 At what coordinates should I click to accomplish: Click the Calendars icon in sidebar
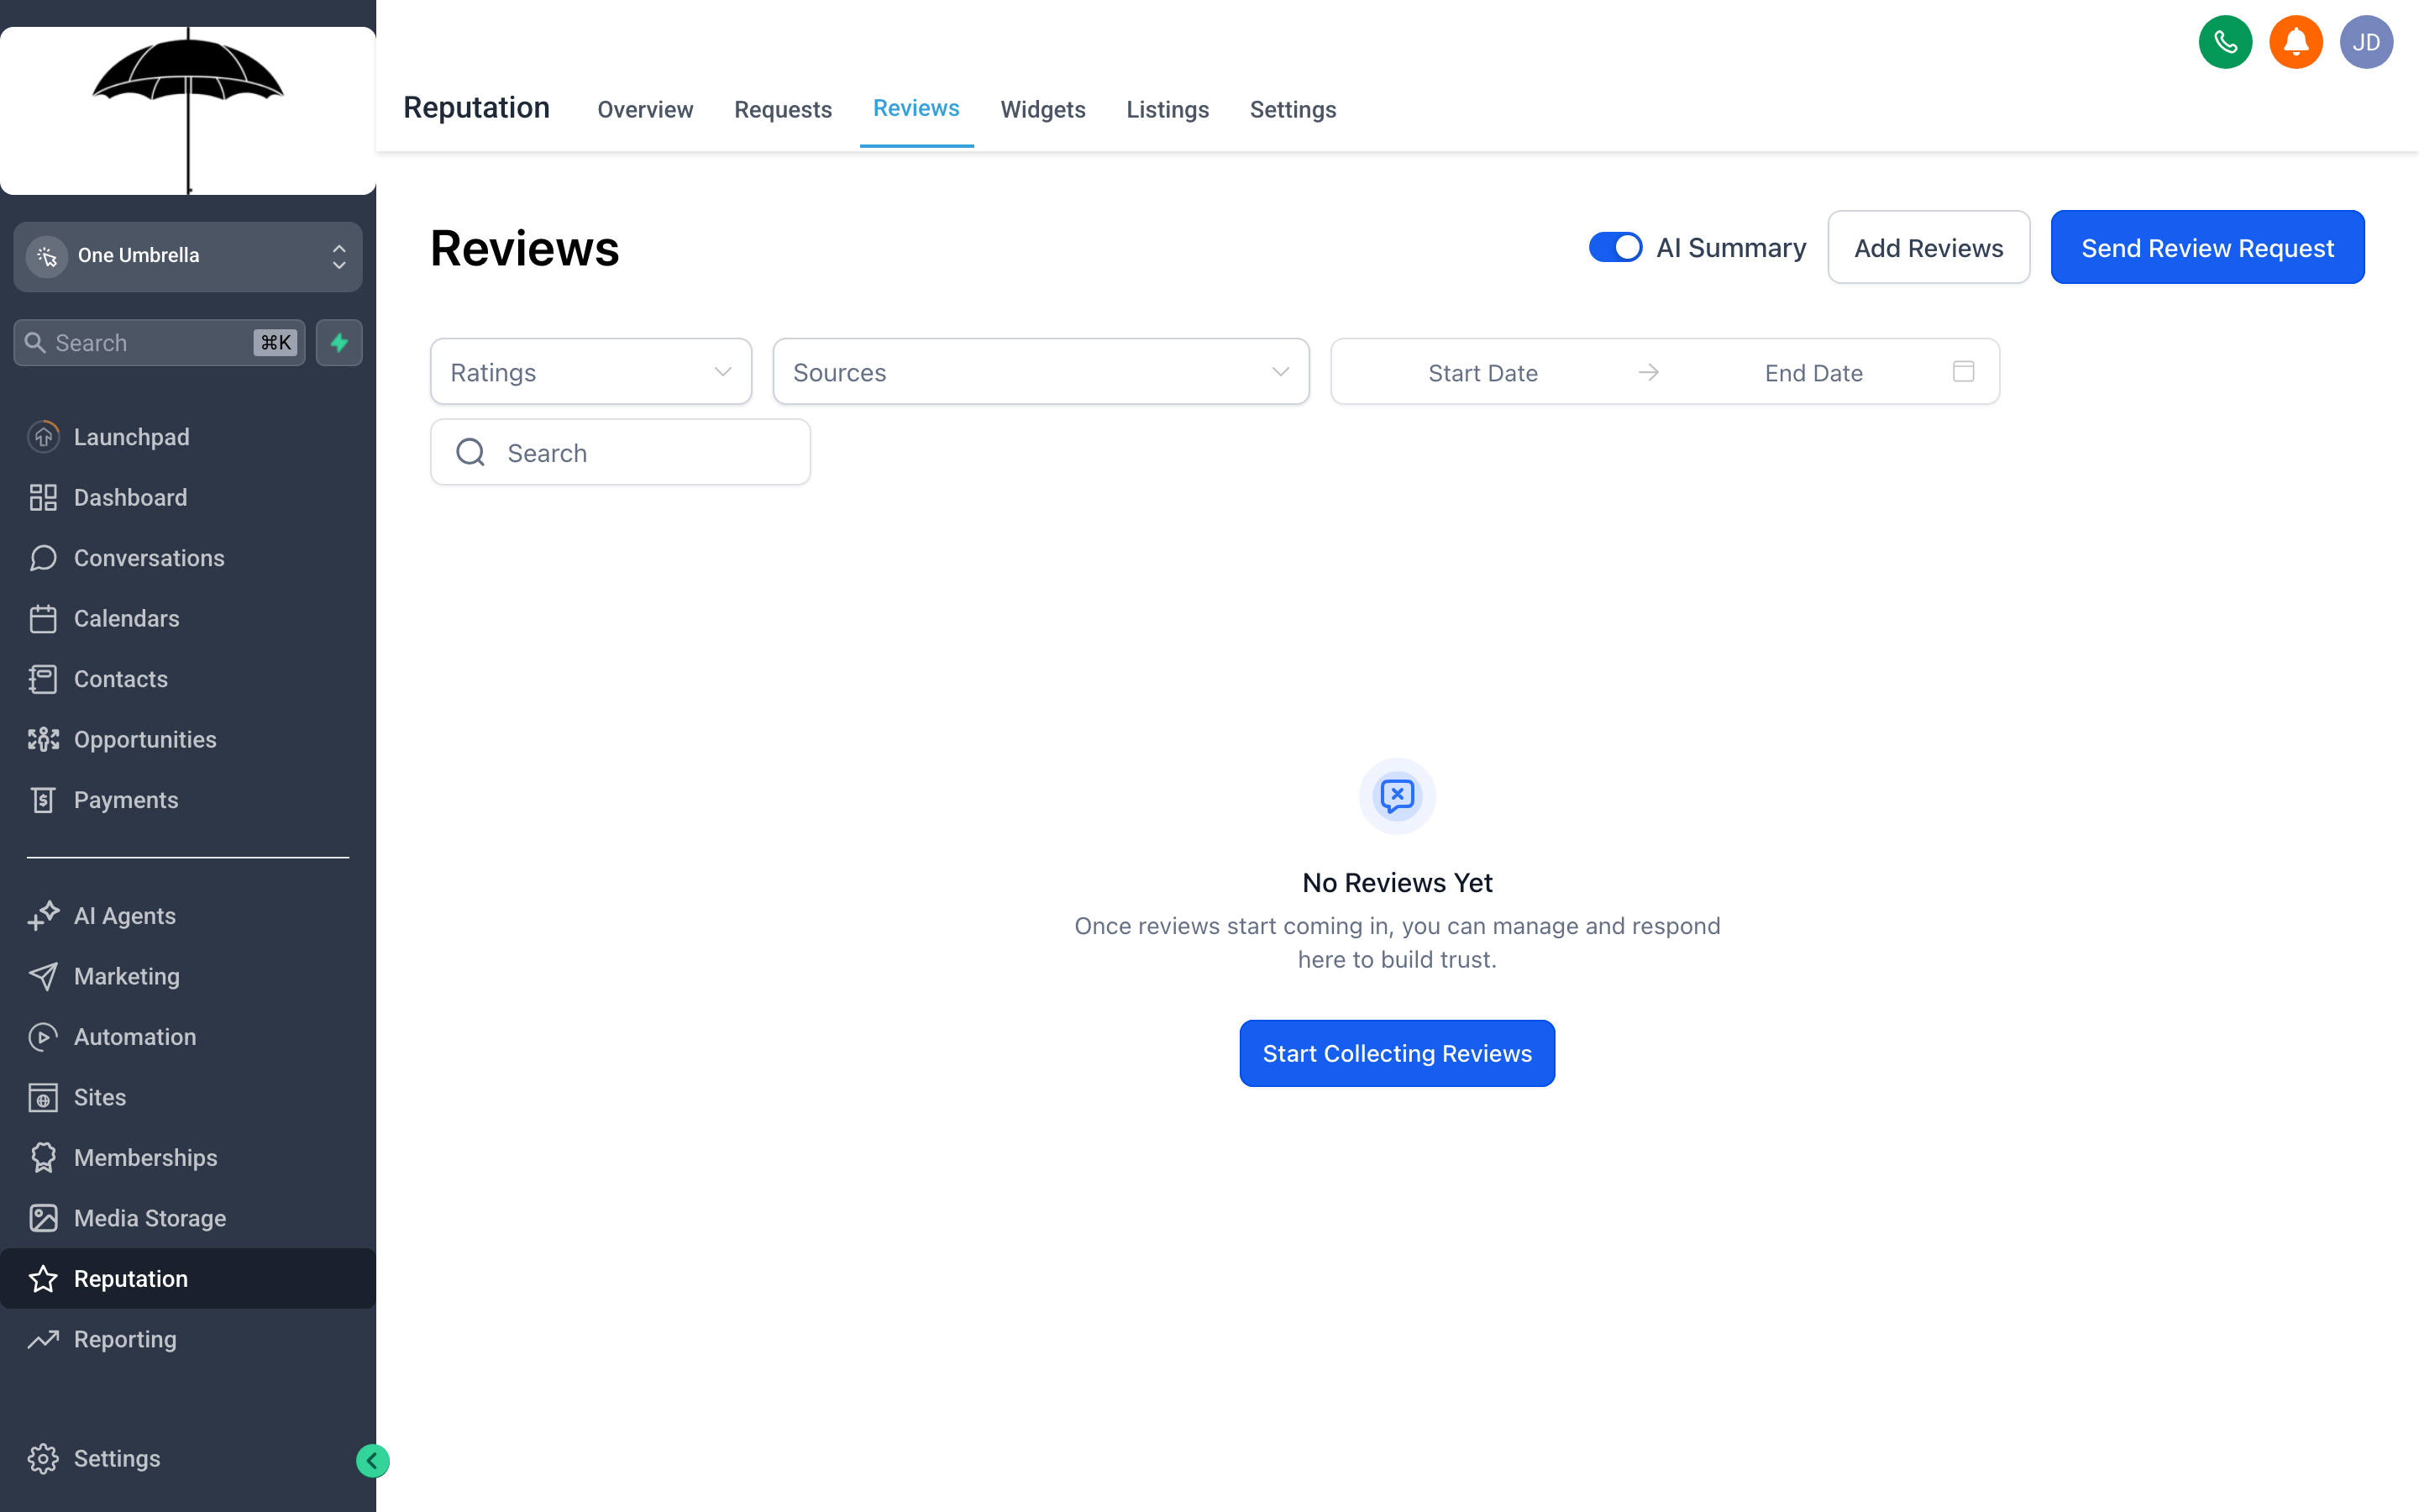click(43, 618)
